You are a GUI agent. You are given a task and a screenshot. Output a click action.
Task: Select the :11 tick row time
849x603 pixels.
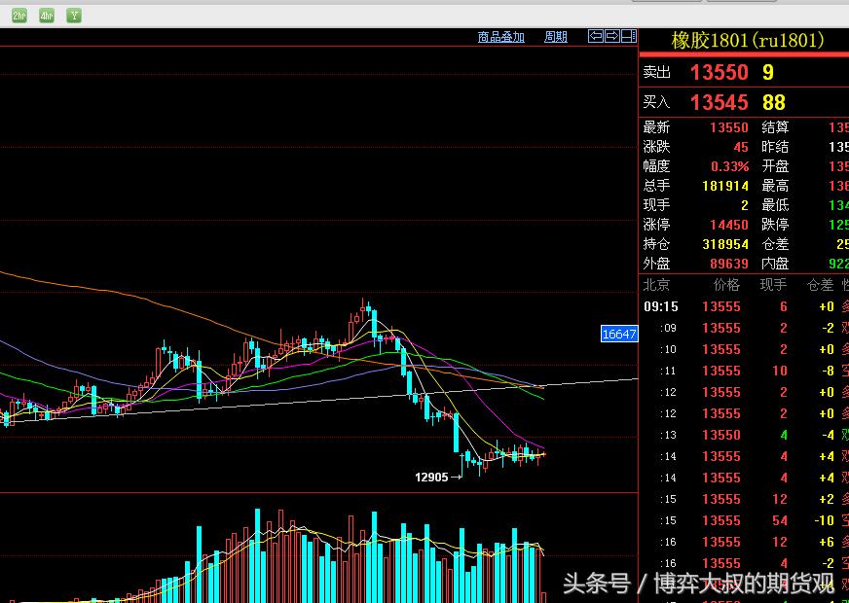tap(668, 371)
